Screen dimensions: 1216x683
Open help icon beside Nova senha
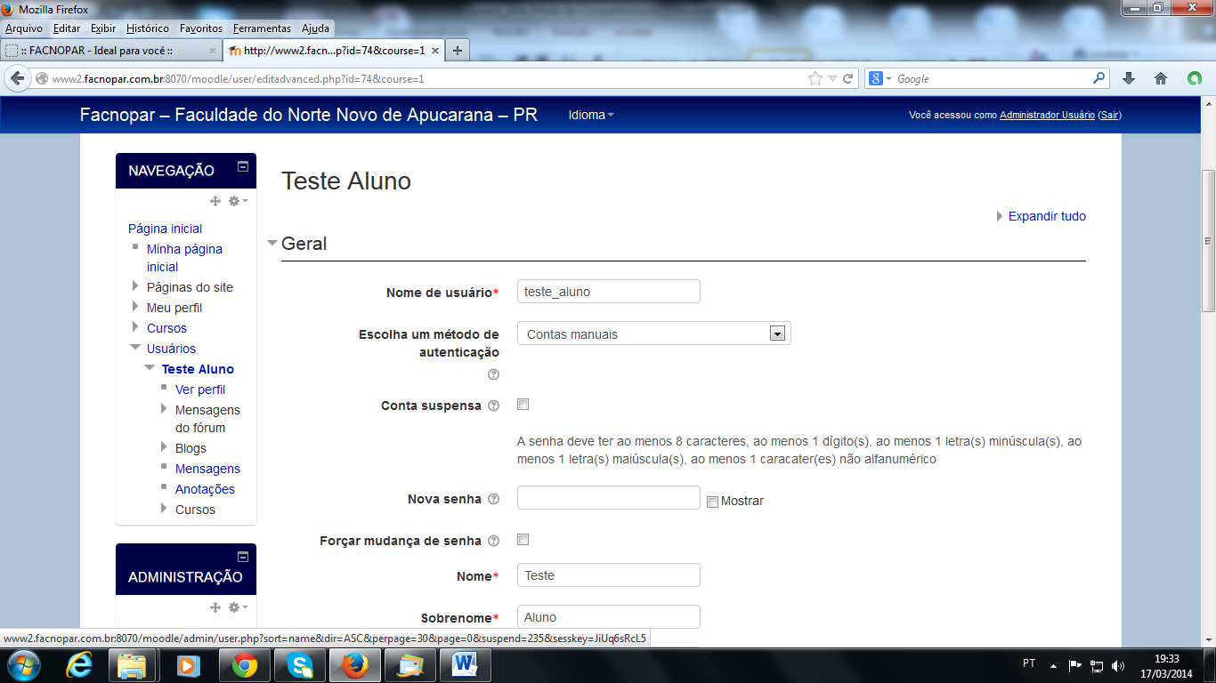point(493,499)
